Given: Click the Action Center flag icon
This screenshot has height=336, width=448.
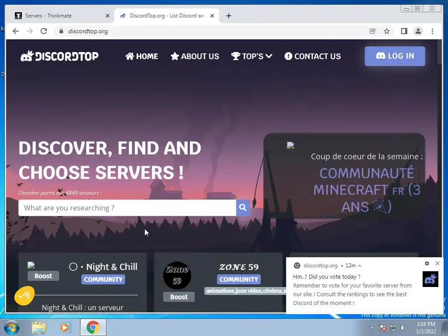Looking at the screenshot, I should coord(382,328).
